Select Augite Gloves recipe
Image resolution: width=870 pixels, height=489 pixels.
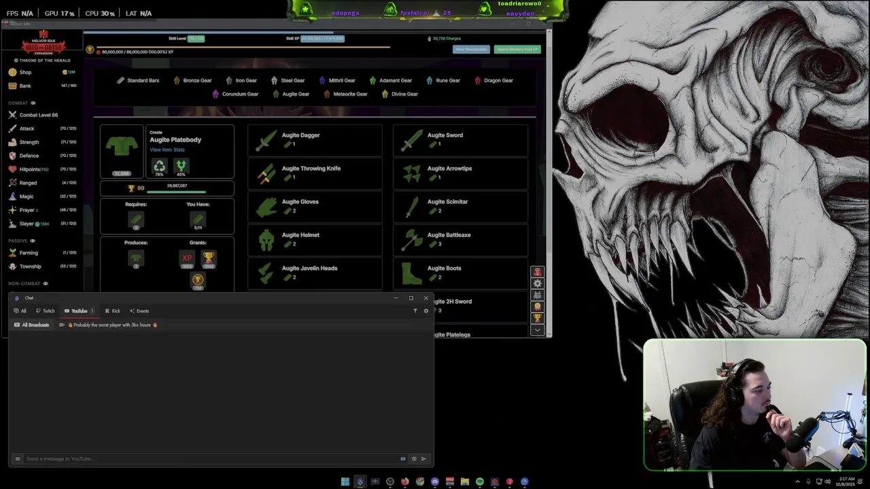[315, 206]
